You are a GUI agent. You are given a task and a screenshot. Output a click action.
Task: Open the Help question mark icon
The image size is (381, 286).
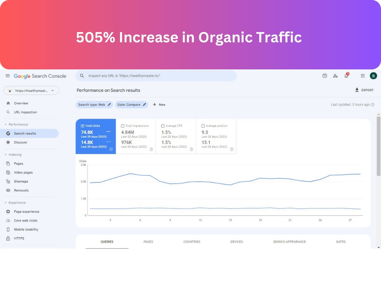[325, 76]
